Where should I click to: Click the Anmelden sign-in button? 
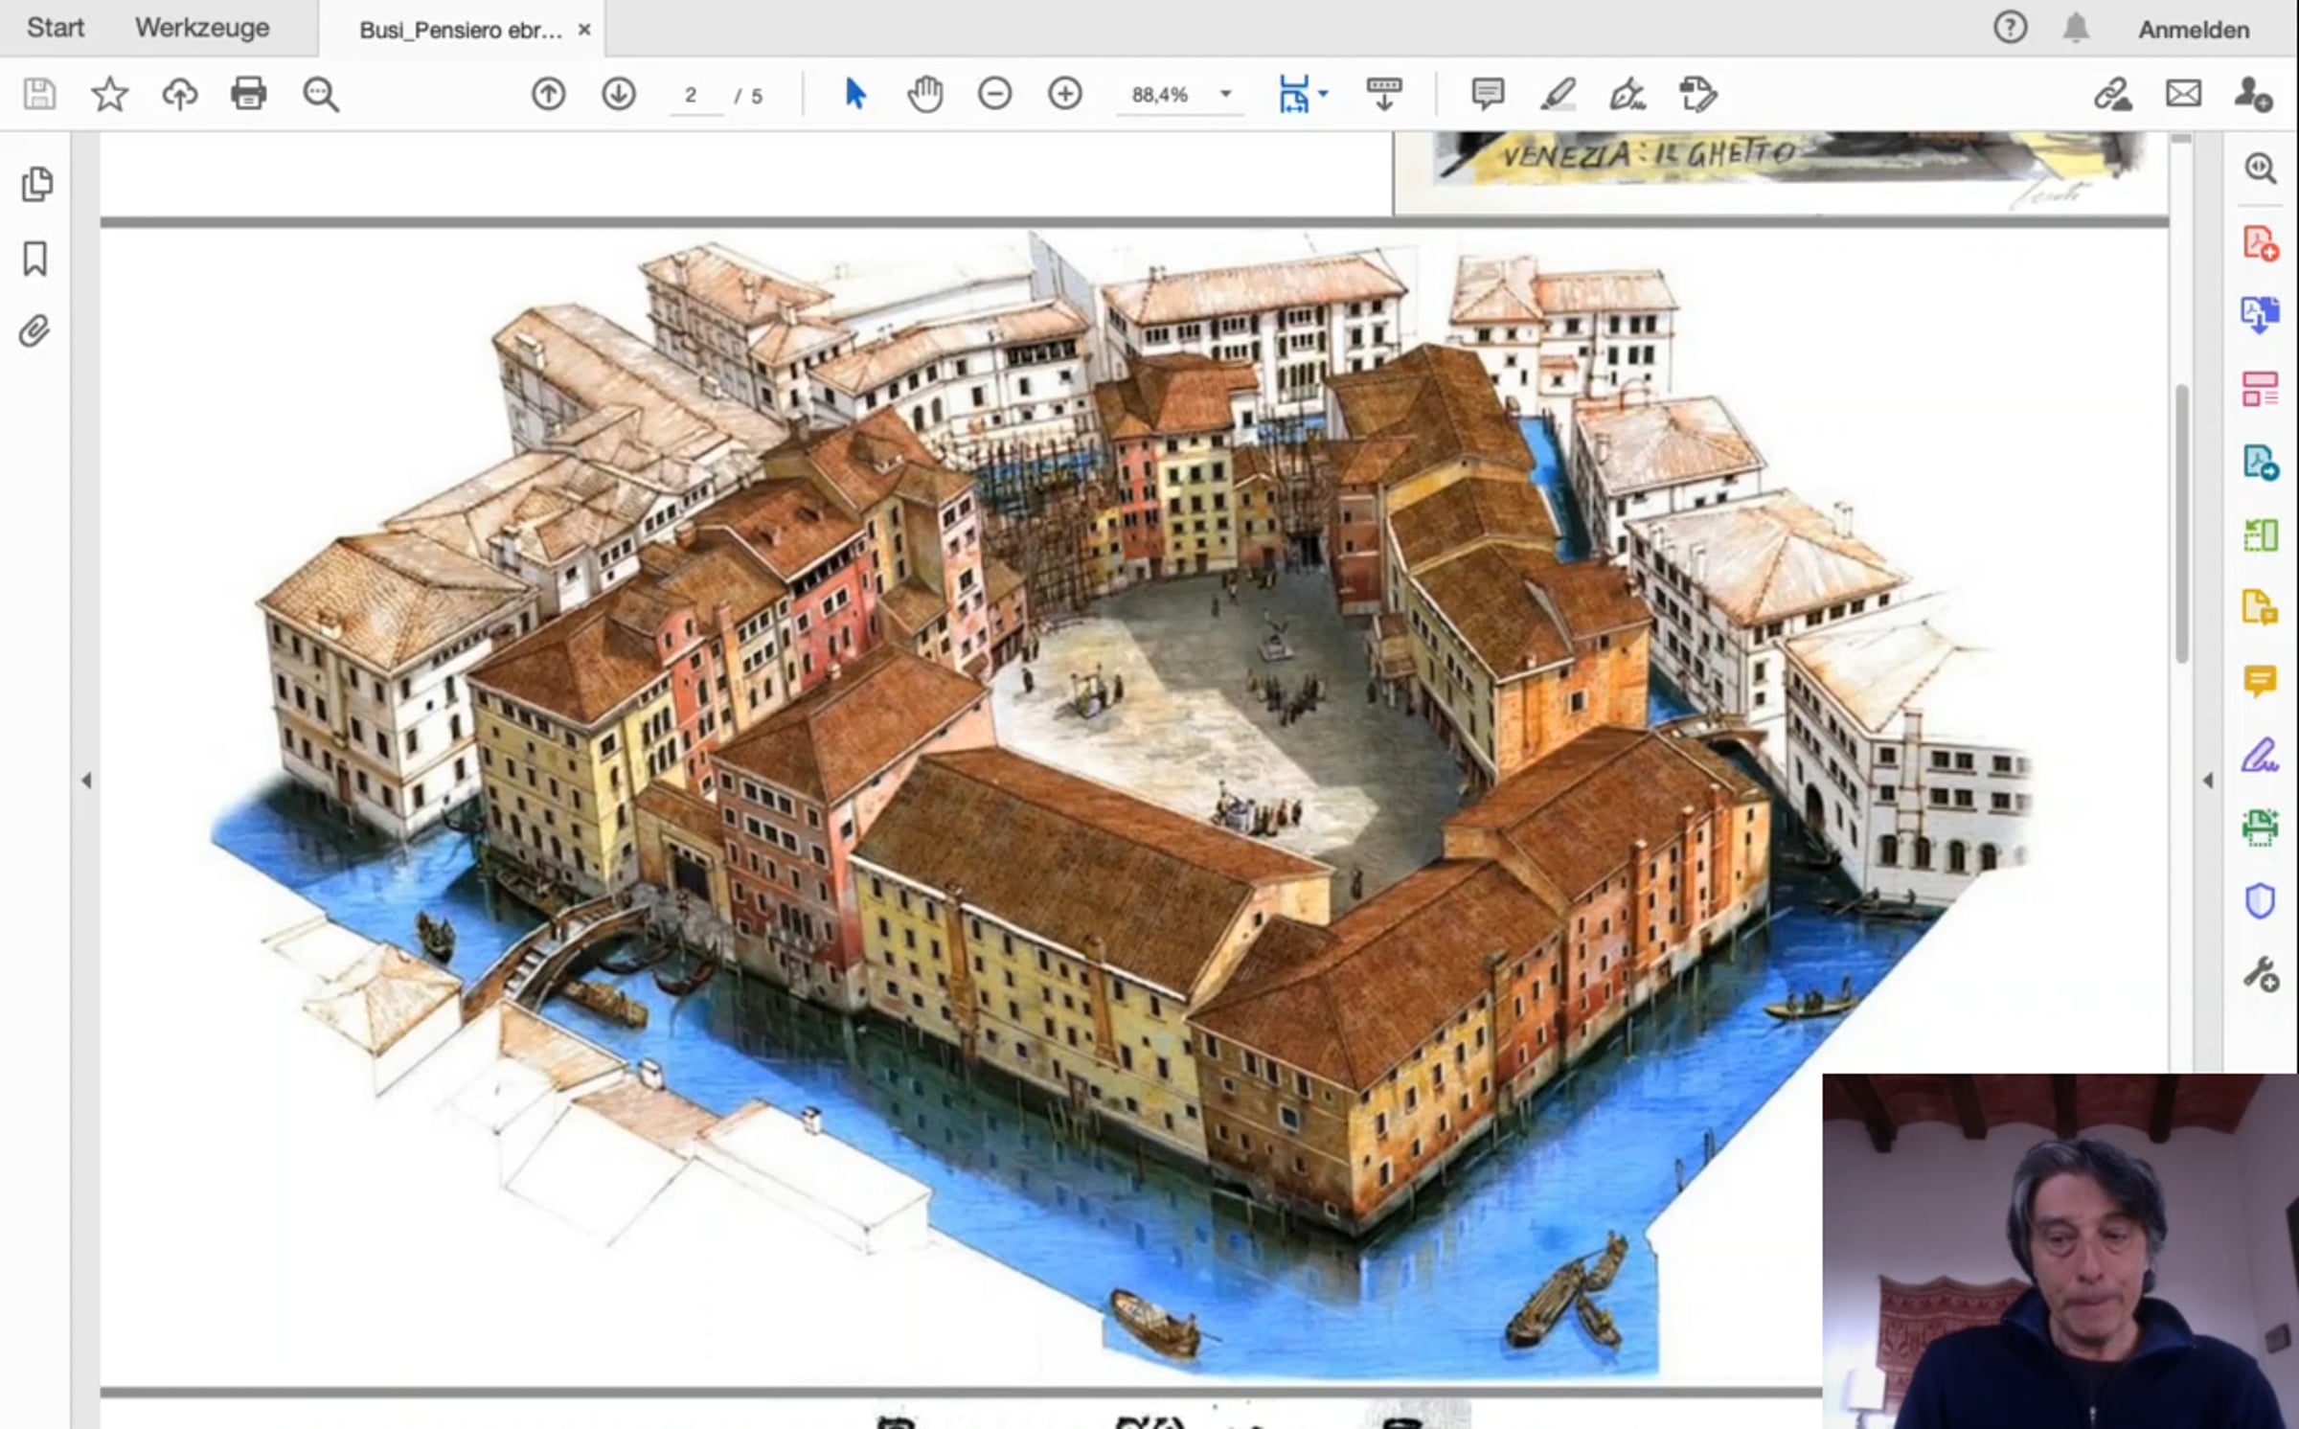[x=2194, y=30]
